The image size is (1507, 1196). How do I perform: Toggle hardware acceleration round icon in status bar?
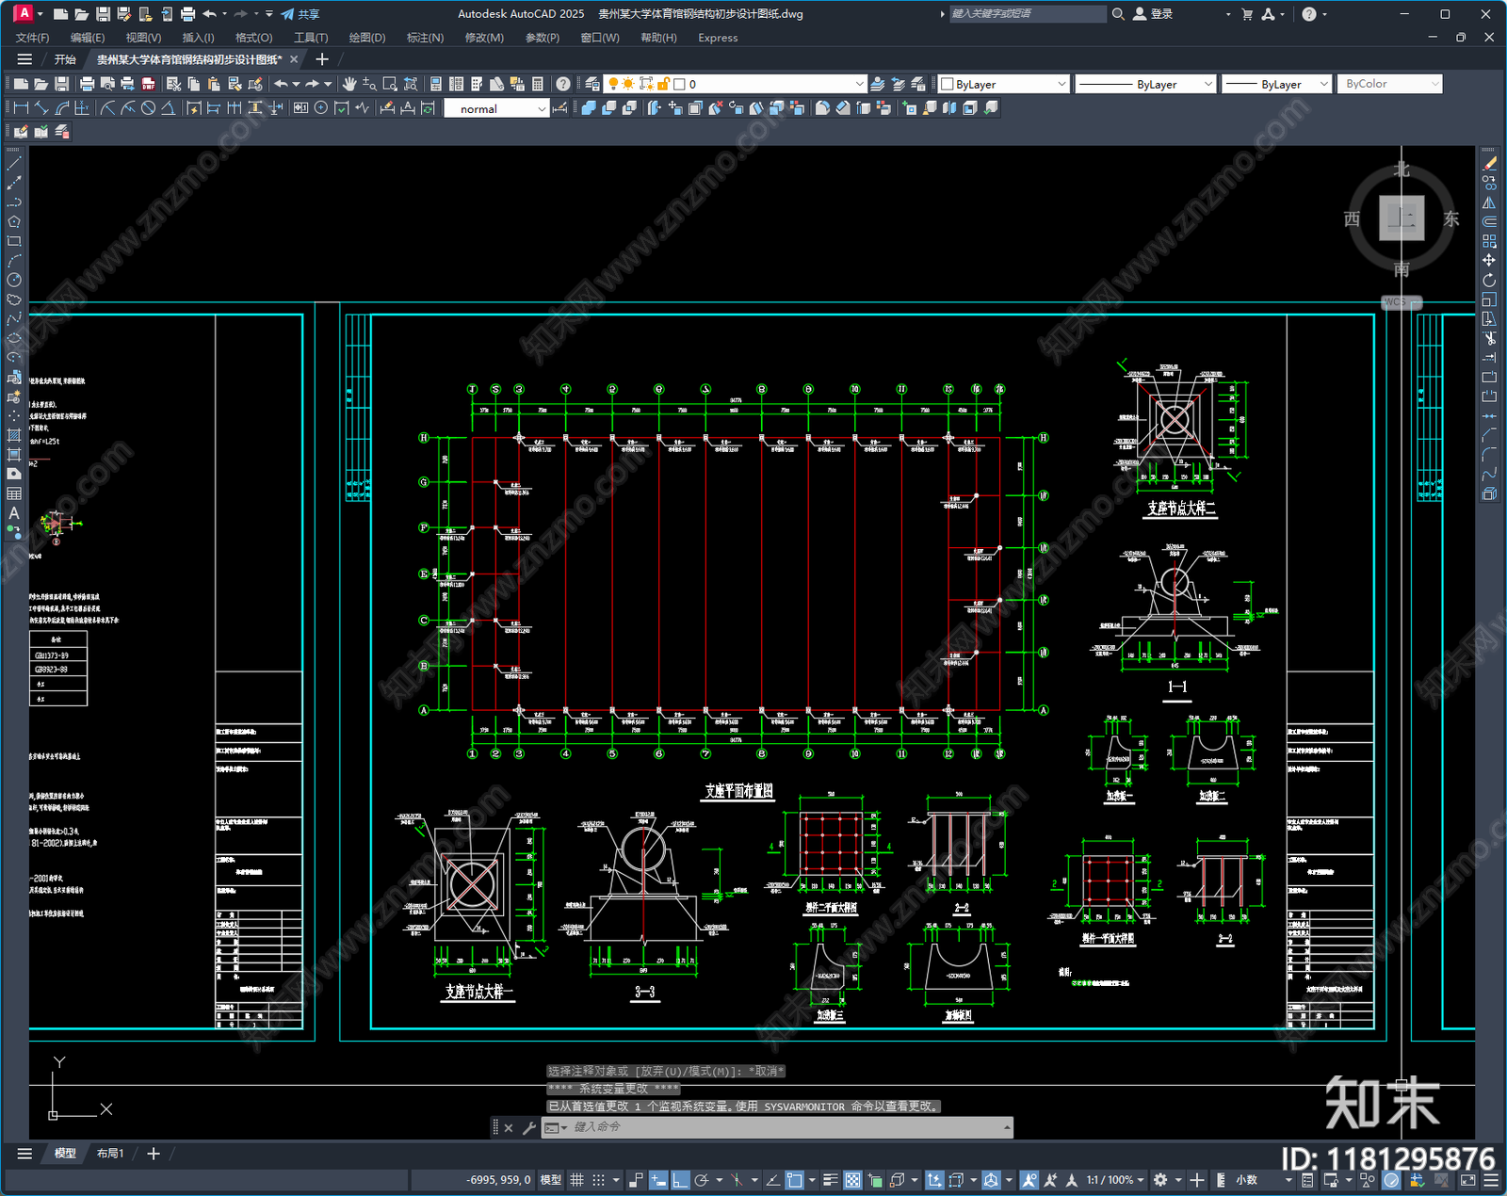coord(1391,1180)
